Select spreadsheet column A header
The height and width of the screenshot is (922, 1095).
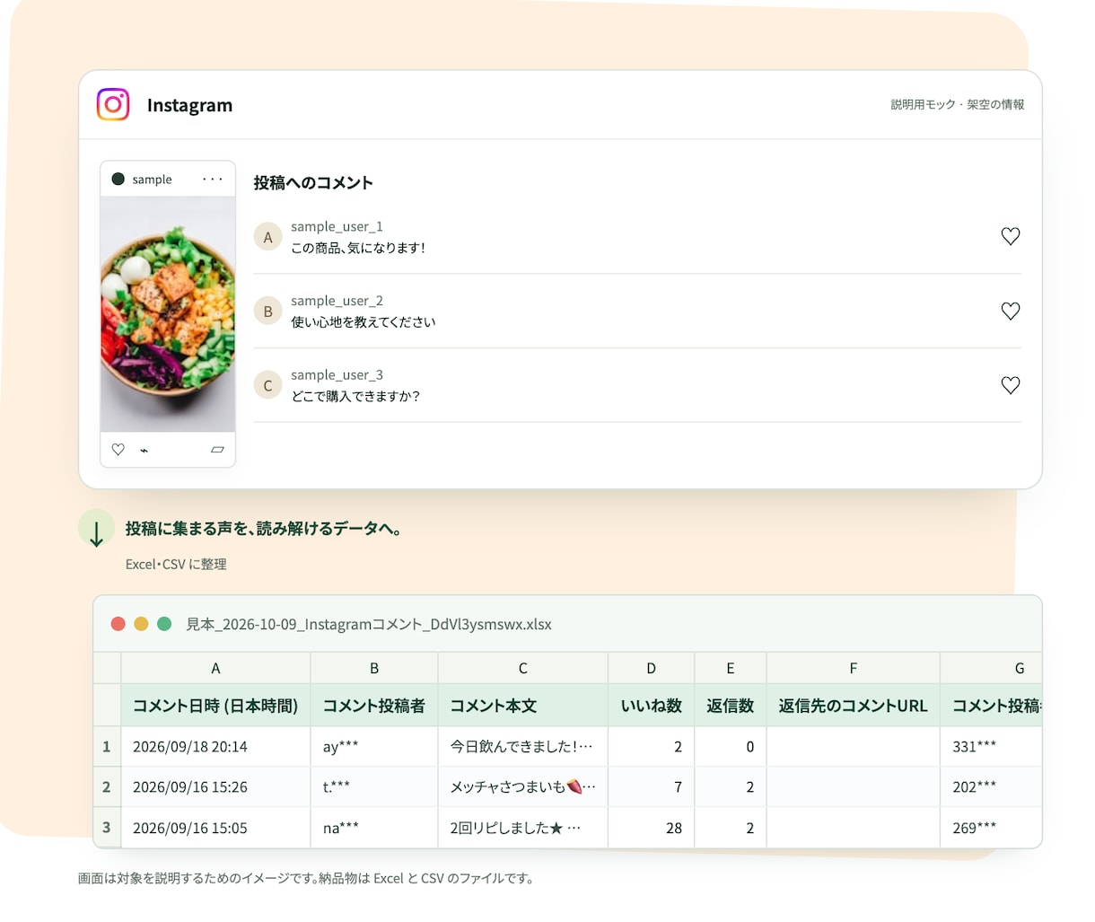point(215,668)
